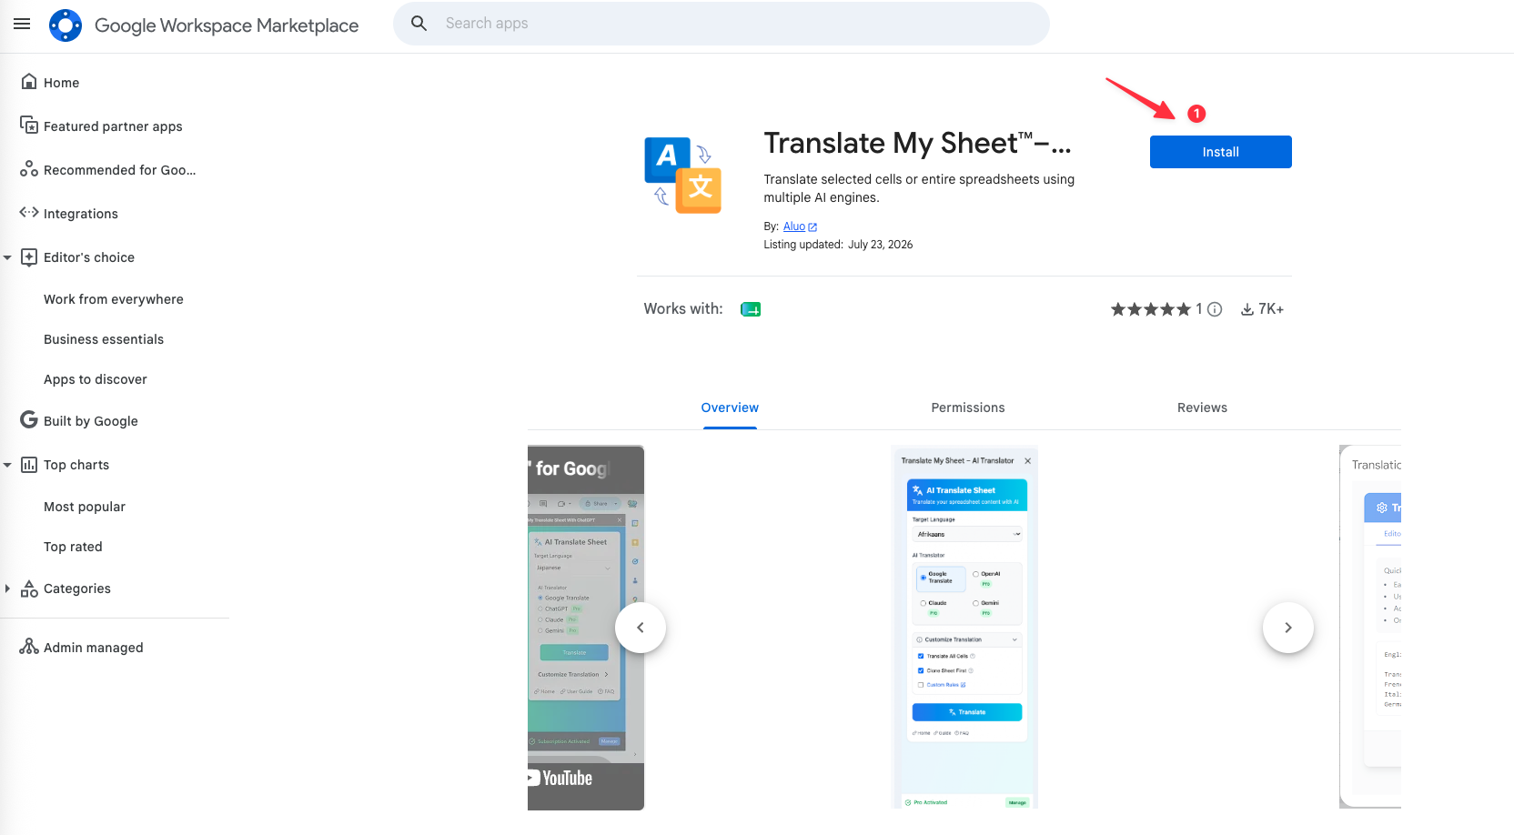Click the 7K+ downloads icon

(x=1247, y=309)
